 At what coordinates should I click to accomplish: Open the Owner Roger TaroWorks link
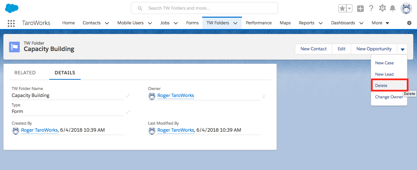tap(176, 95)
